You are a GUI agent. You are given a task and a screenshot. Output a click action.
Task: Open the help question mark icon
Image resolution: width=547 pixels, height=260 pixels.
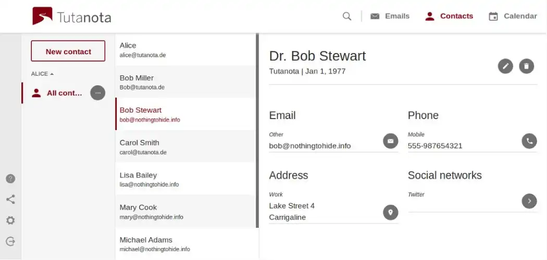(x=10, y=178)
